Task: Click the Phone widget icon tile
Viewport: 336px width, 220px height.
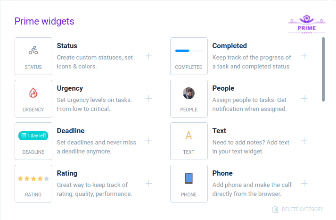Action: click(189, 184)
